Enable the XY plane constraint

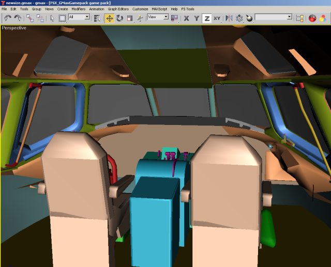tap(217, 18)
